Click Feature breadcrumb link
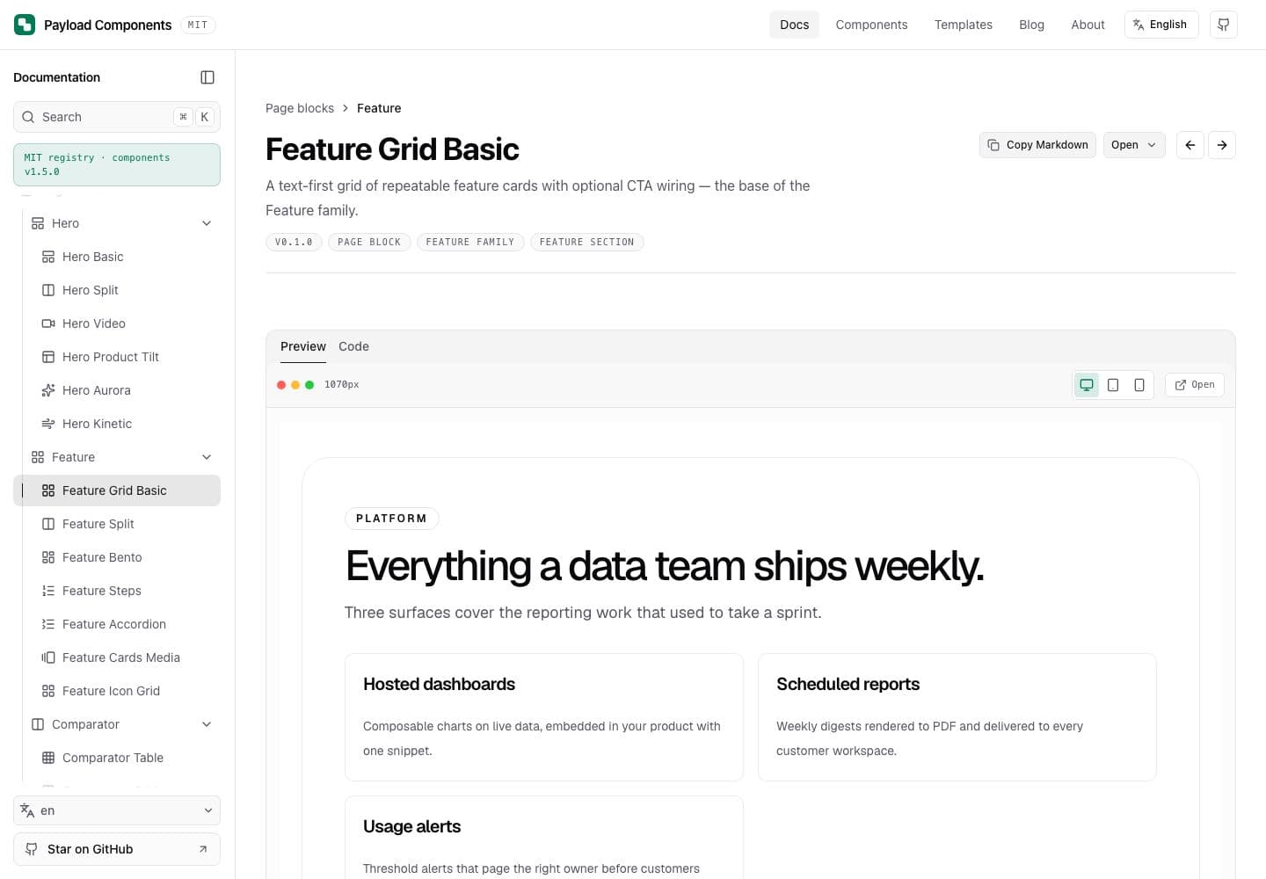The height and width of the screenshot is (879, 1266). tap(379, 108)
